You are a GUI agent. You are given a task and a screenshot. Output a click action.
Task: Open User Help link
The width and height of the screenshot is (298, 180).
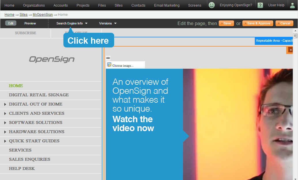[276, 5]
